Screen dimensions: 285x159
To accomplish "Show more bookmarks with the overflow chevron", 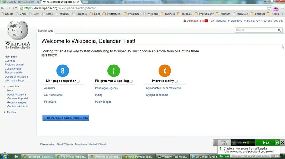I will pos(282,14).
